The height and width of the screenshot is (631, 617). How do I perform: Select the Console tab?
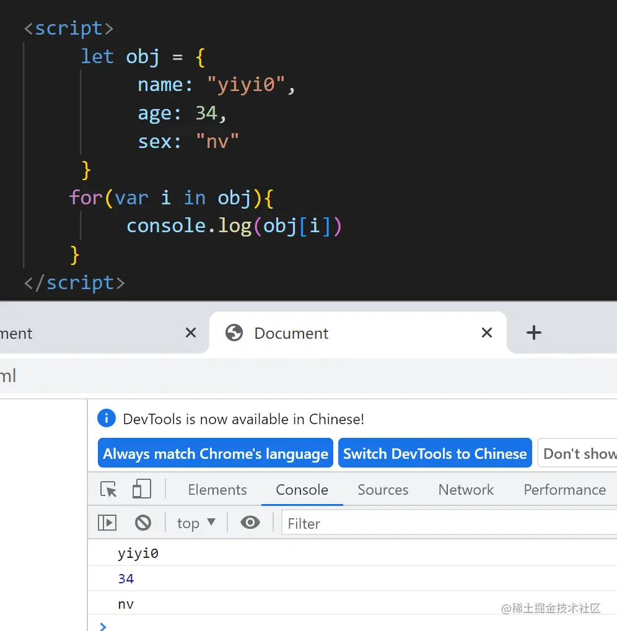pos(302,490)
